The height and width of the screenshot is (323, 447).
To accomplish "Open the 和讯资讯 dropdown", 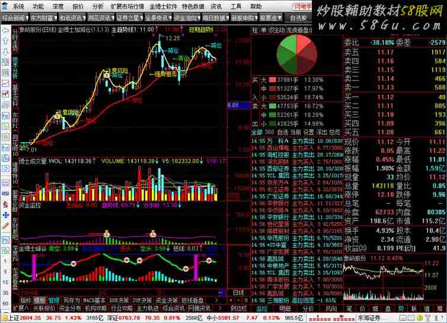I will coord(72,18).
